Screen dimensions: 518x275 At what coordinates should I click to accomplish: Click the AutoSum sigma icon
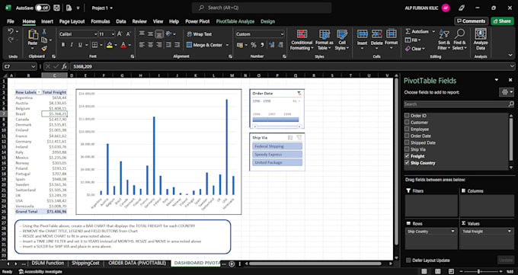click(408, 31)
